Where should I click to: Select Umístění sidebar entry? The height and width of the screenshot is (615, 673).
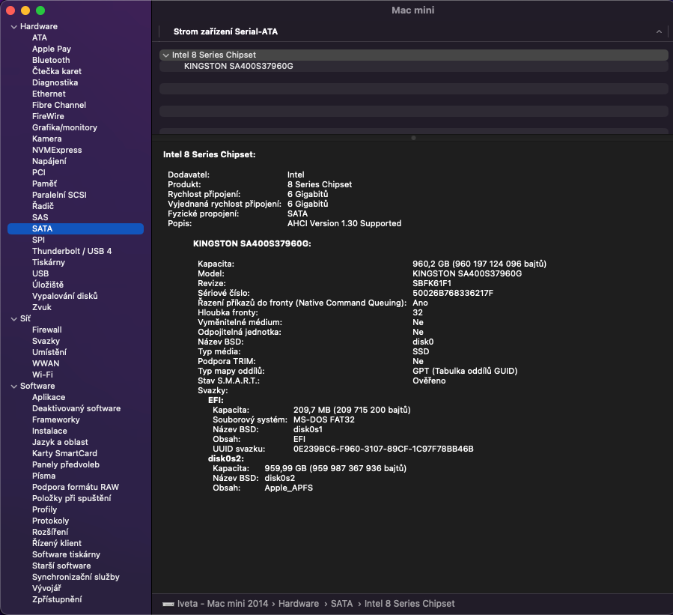[49, 352]
